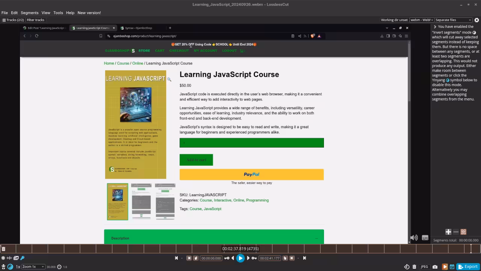Toggle the audio waveform timeline display
Viewport: 481px width, 271px height.
click(9, 258)
